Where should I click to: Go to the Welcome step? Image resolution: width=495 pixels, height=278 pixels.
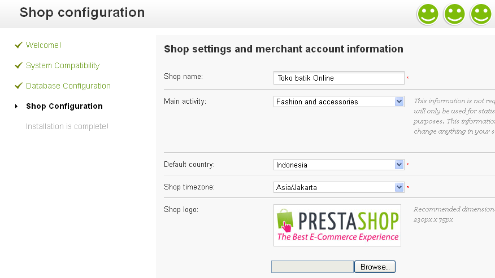click(44, 45)
